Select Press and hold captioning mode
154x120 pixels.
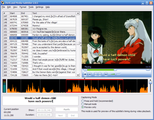[x=83, y=101]
